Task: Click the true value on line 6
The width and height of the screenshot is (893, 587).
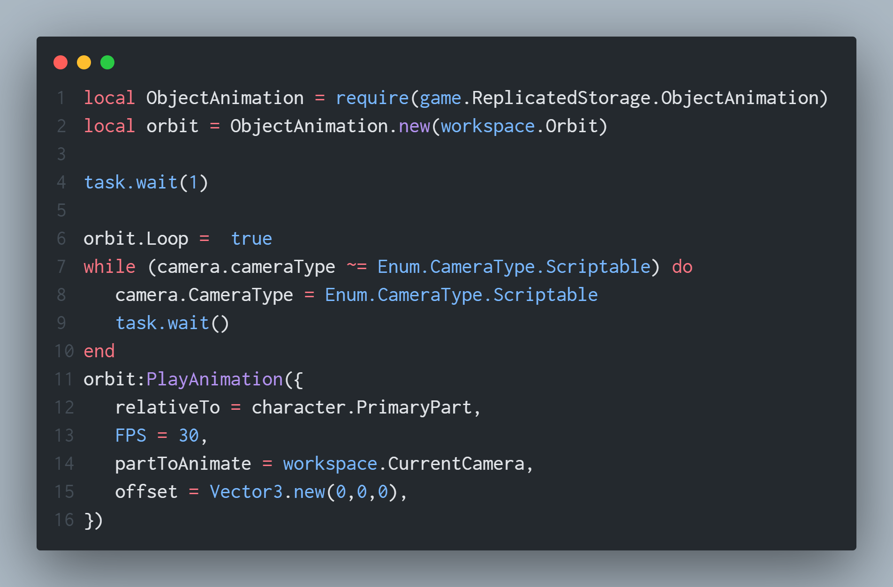Action: click(x=251, y=239)
